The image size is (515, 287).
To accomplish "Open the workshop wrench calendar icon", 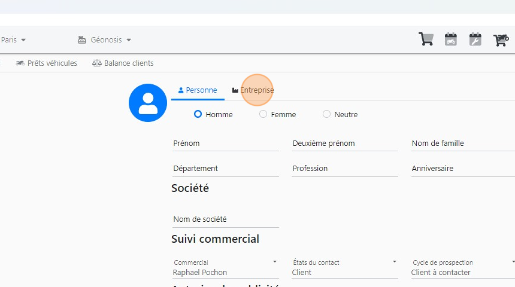I will click(x=475, y=39).
